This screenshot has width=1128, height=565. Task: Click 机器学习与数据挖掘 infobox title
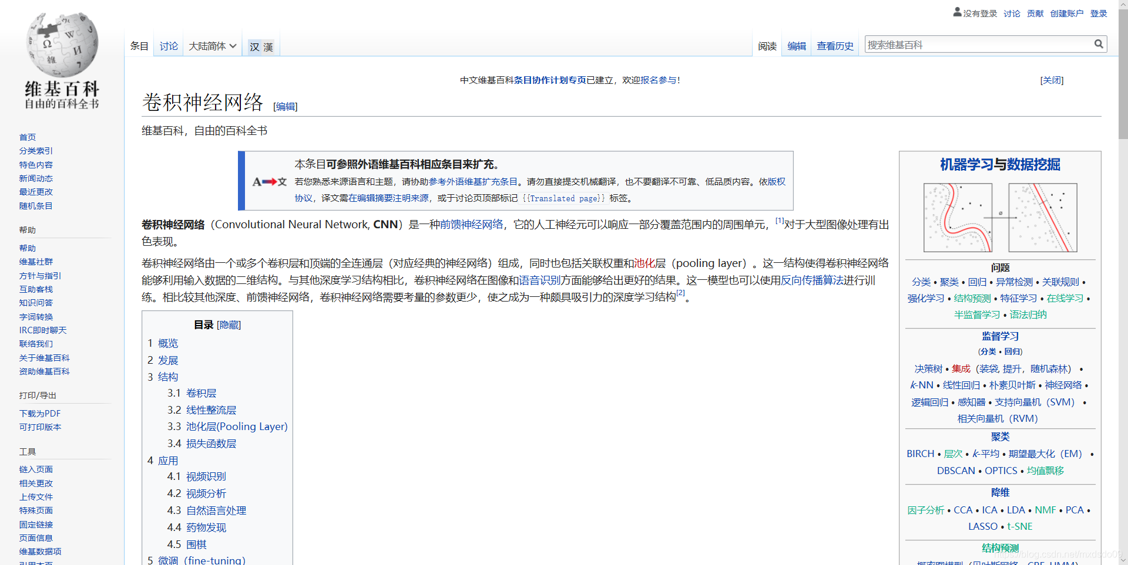1000,165
